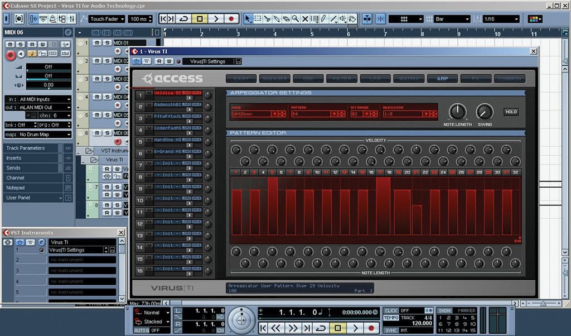Click Rewind in the transport panel
This screenshot has height=336, width=571.
coord(276,328)
